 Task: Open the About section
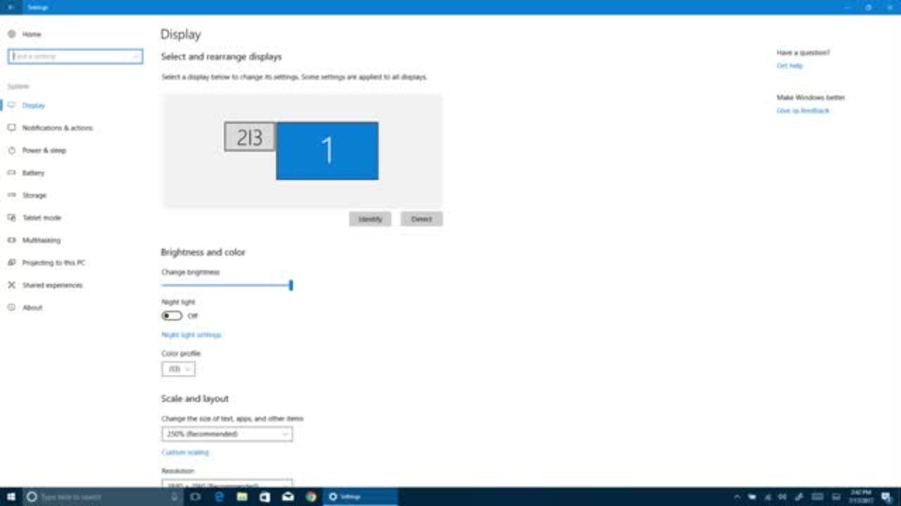pos(32,308)
